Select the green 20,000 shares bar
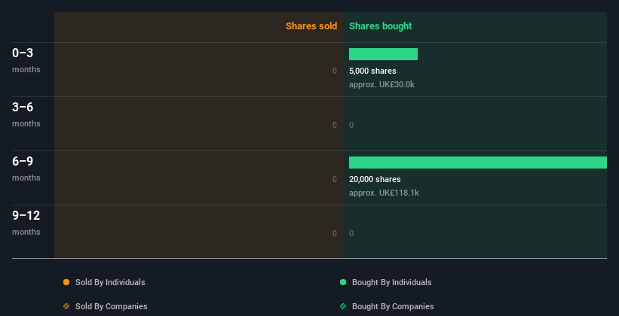This screenshot has height=316, width=619. point(478,163)
